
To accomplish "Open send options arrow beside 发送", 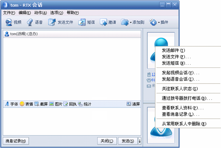I will point(140,141).
